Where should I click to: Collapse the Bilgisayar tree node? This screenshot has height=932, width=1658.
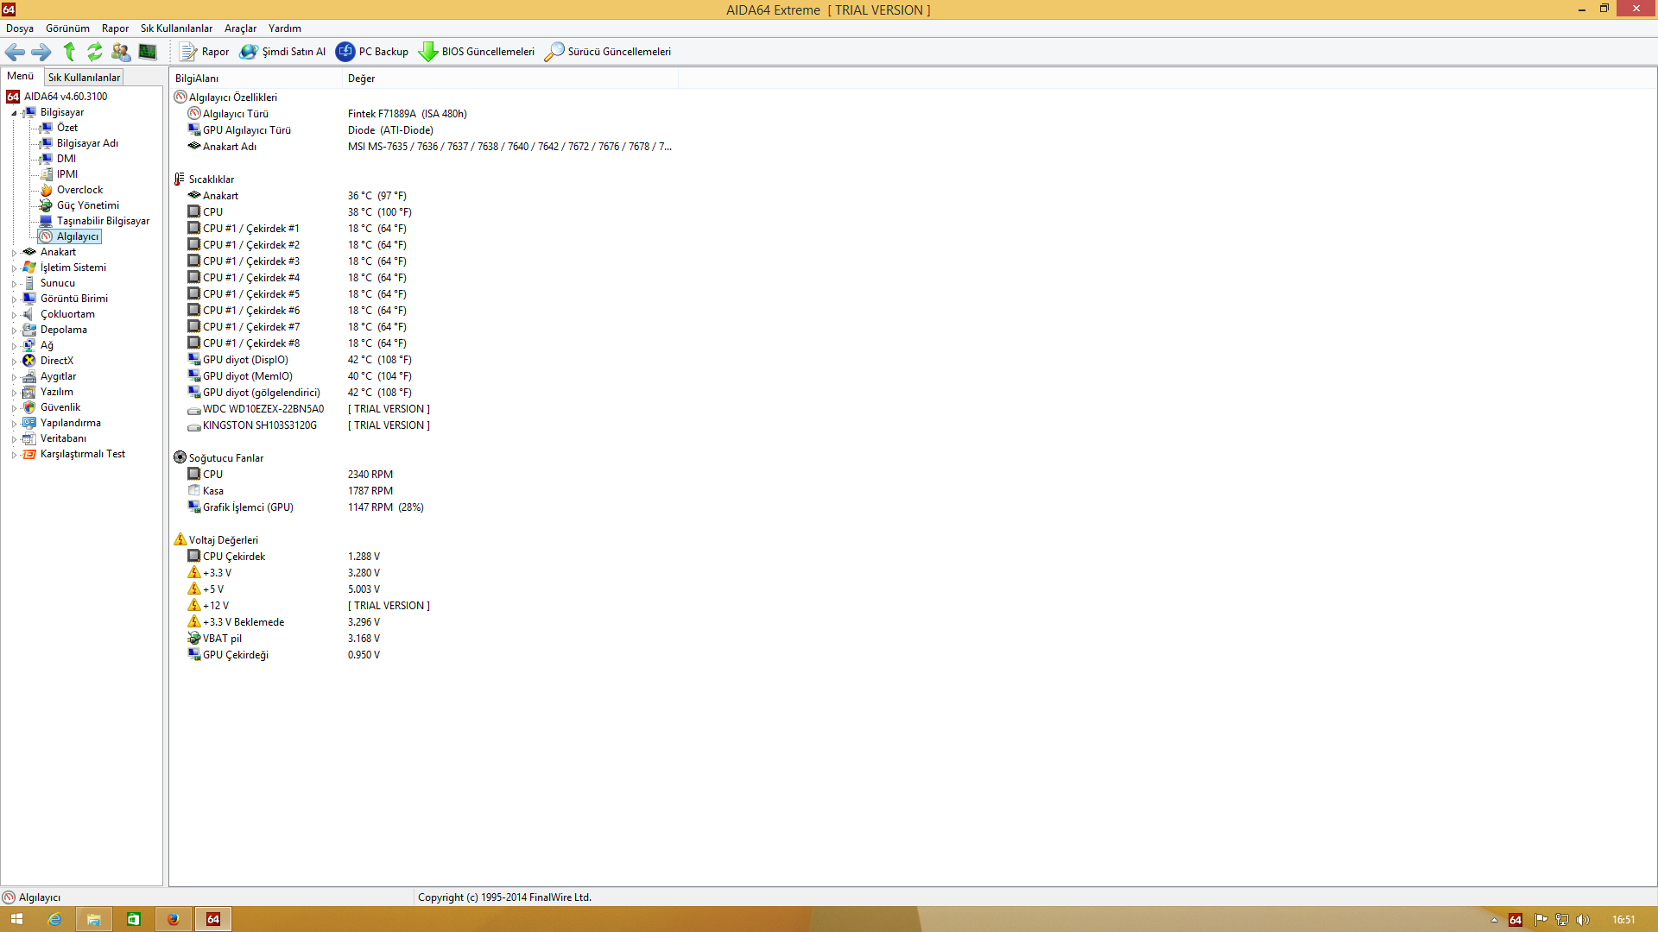tap(14, 113)
